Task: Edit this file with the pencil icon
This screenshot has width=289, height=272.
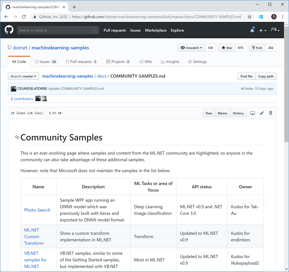Action: tap(262, 113)
